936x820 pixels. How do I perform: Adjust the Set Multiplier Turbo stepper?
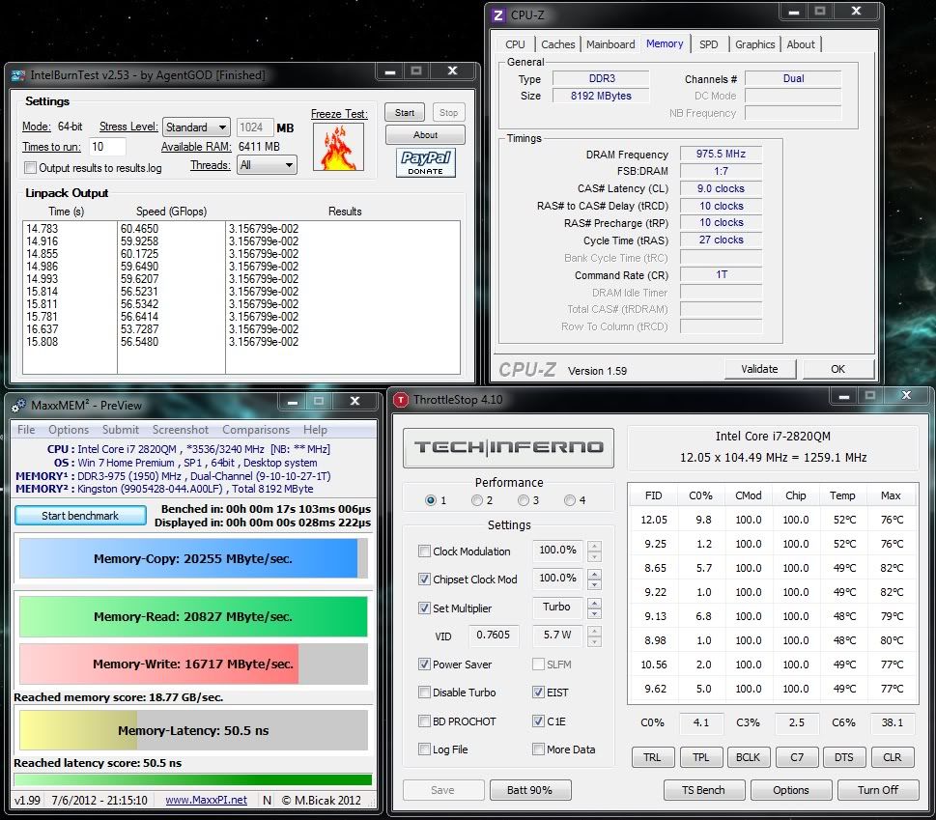click(594, 608)
